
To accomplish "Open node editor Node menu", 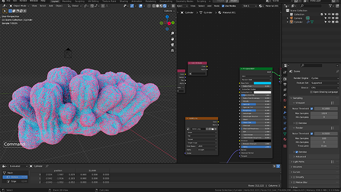I will click(216, 6).
